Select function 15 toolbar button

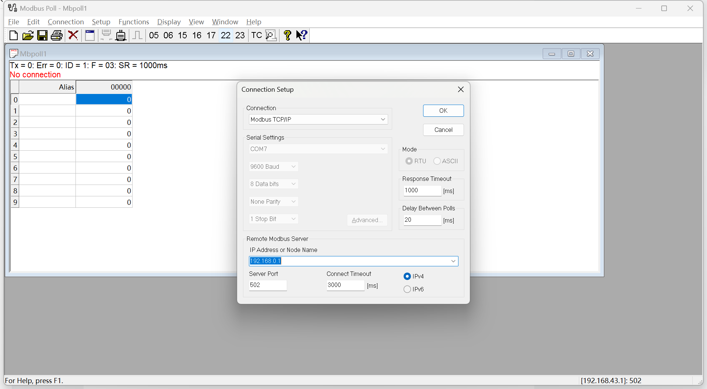(183, 35)
